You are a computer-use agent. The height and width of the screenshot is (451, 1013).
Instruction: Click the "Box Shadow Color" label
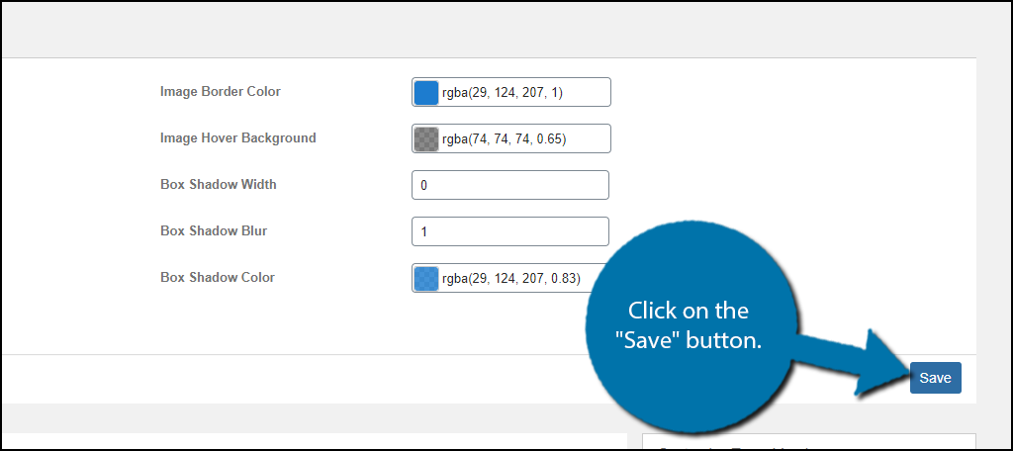click(x=217, y=277)
